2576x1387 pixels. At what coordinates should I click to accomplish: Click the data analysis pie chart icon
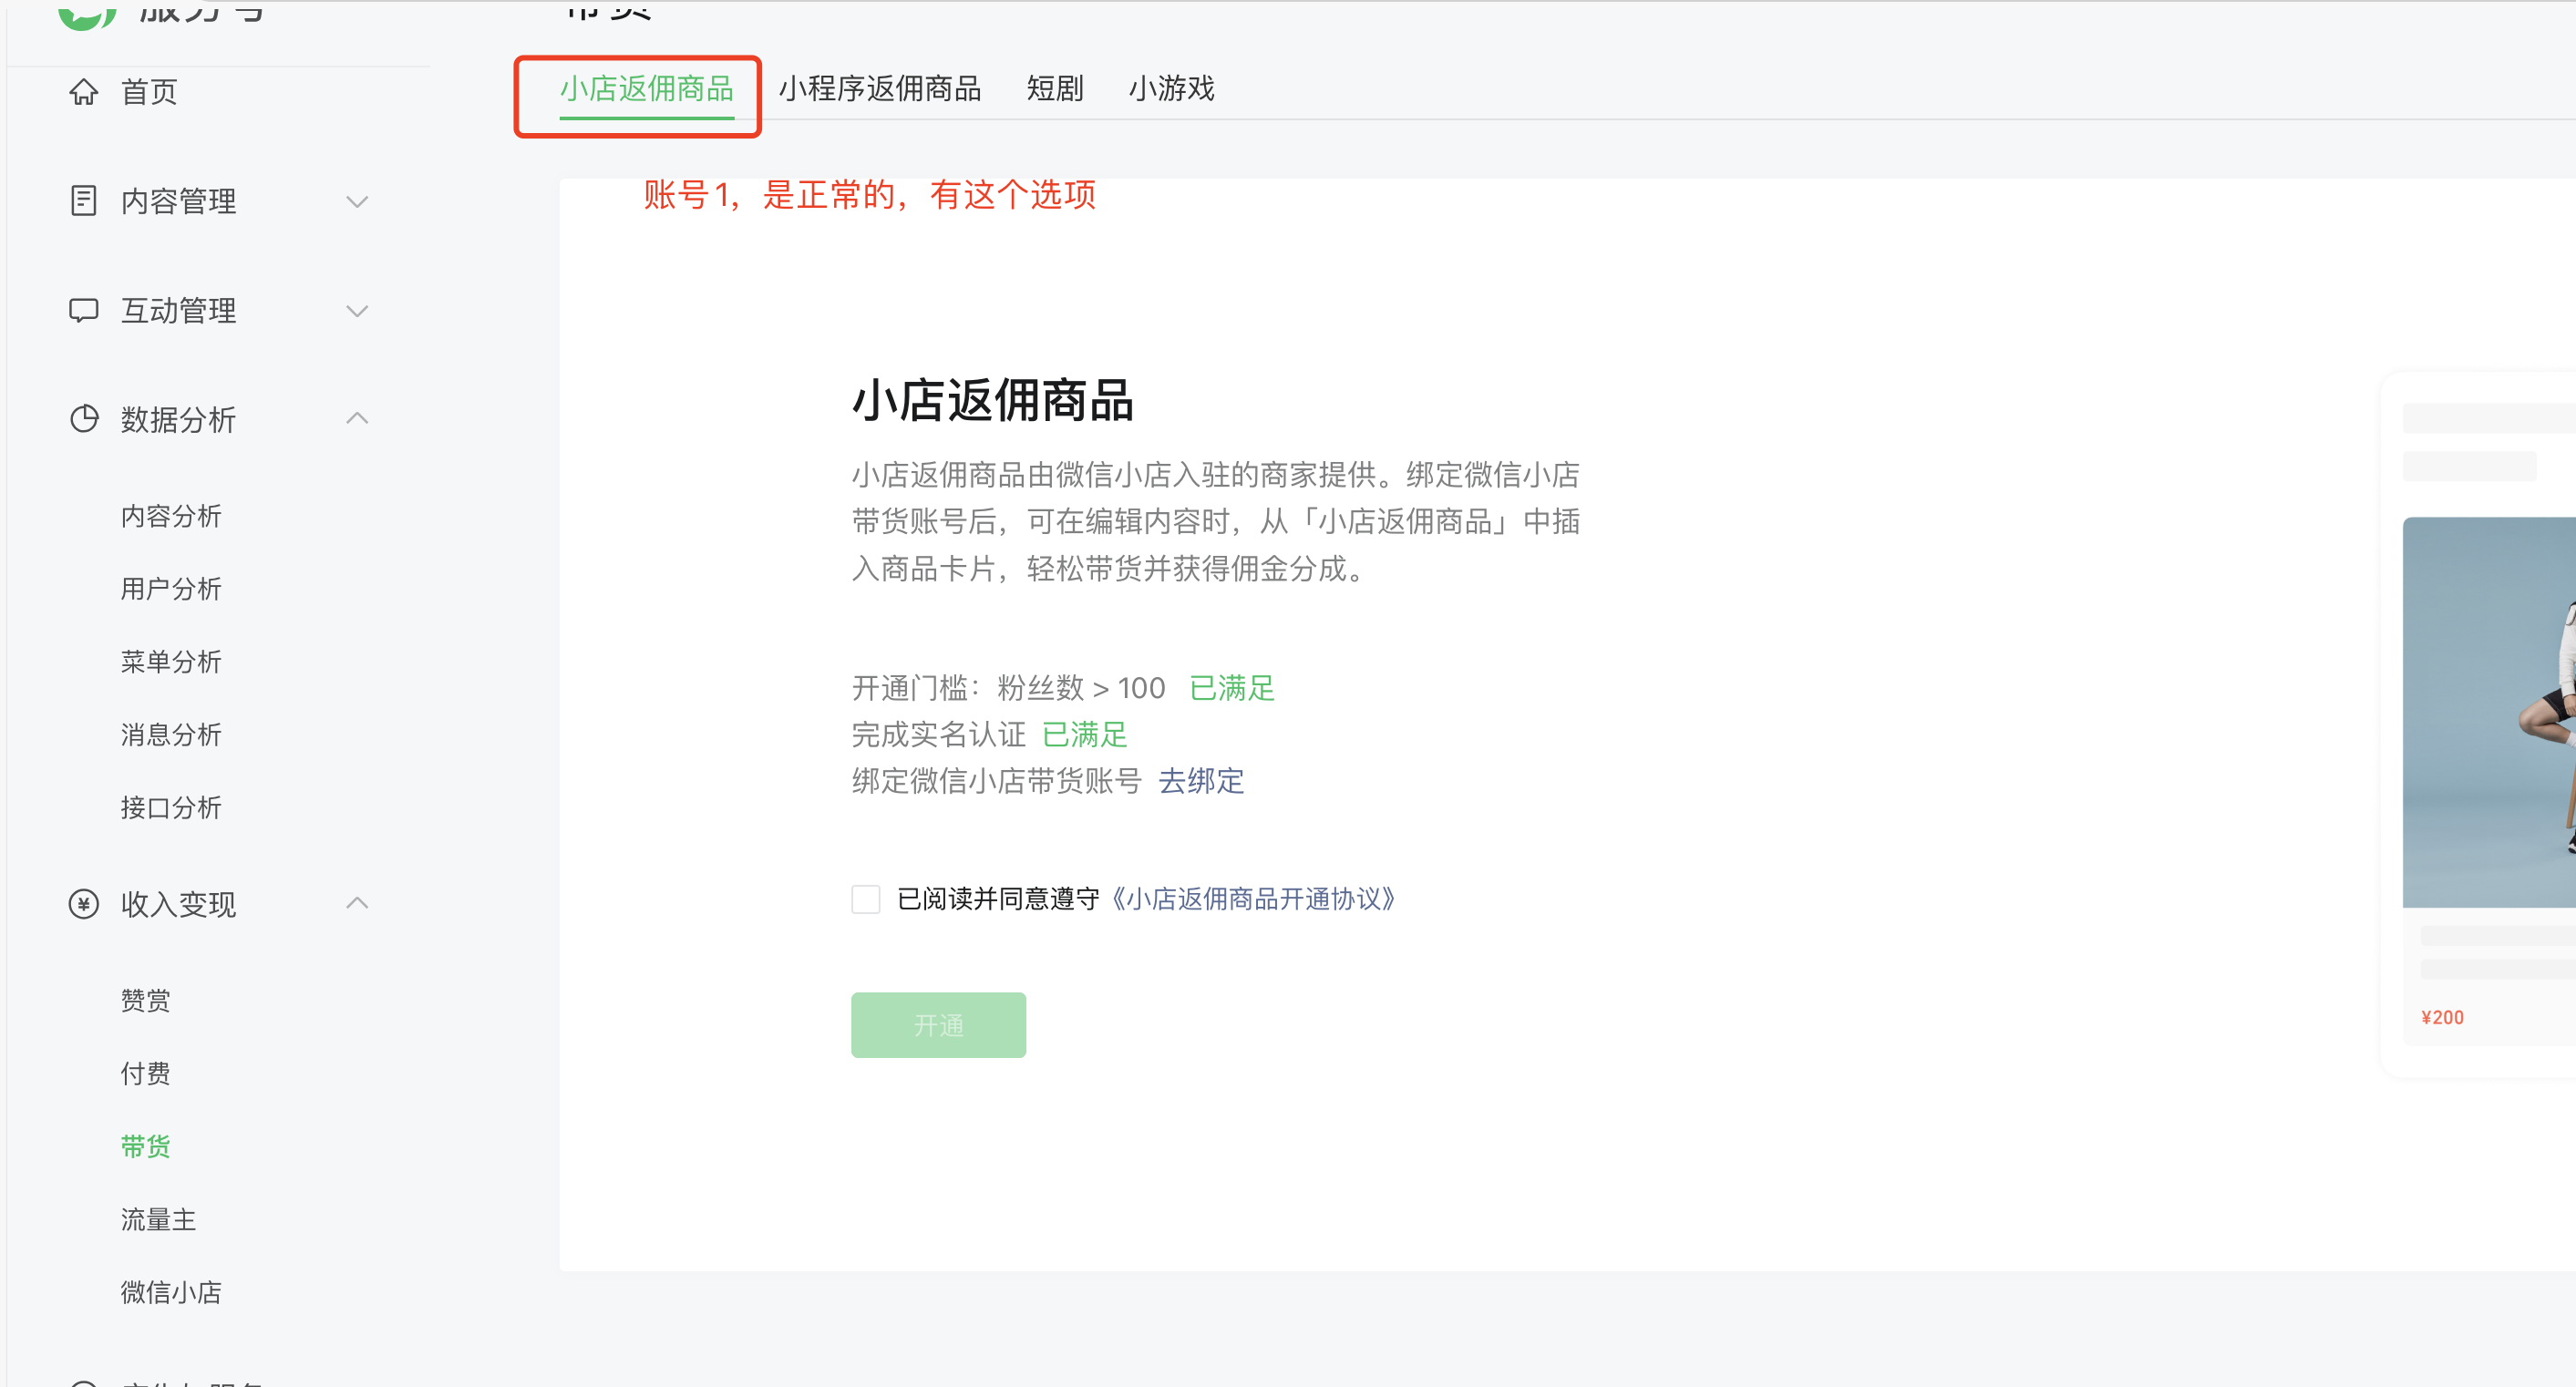[83, 419]
